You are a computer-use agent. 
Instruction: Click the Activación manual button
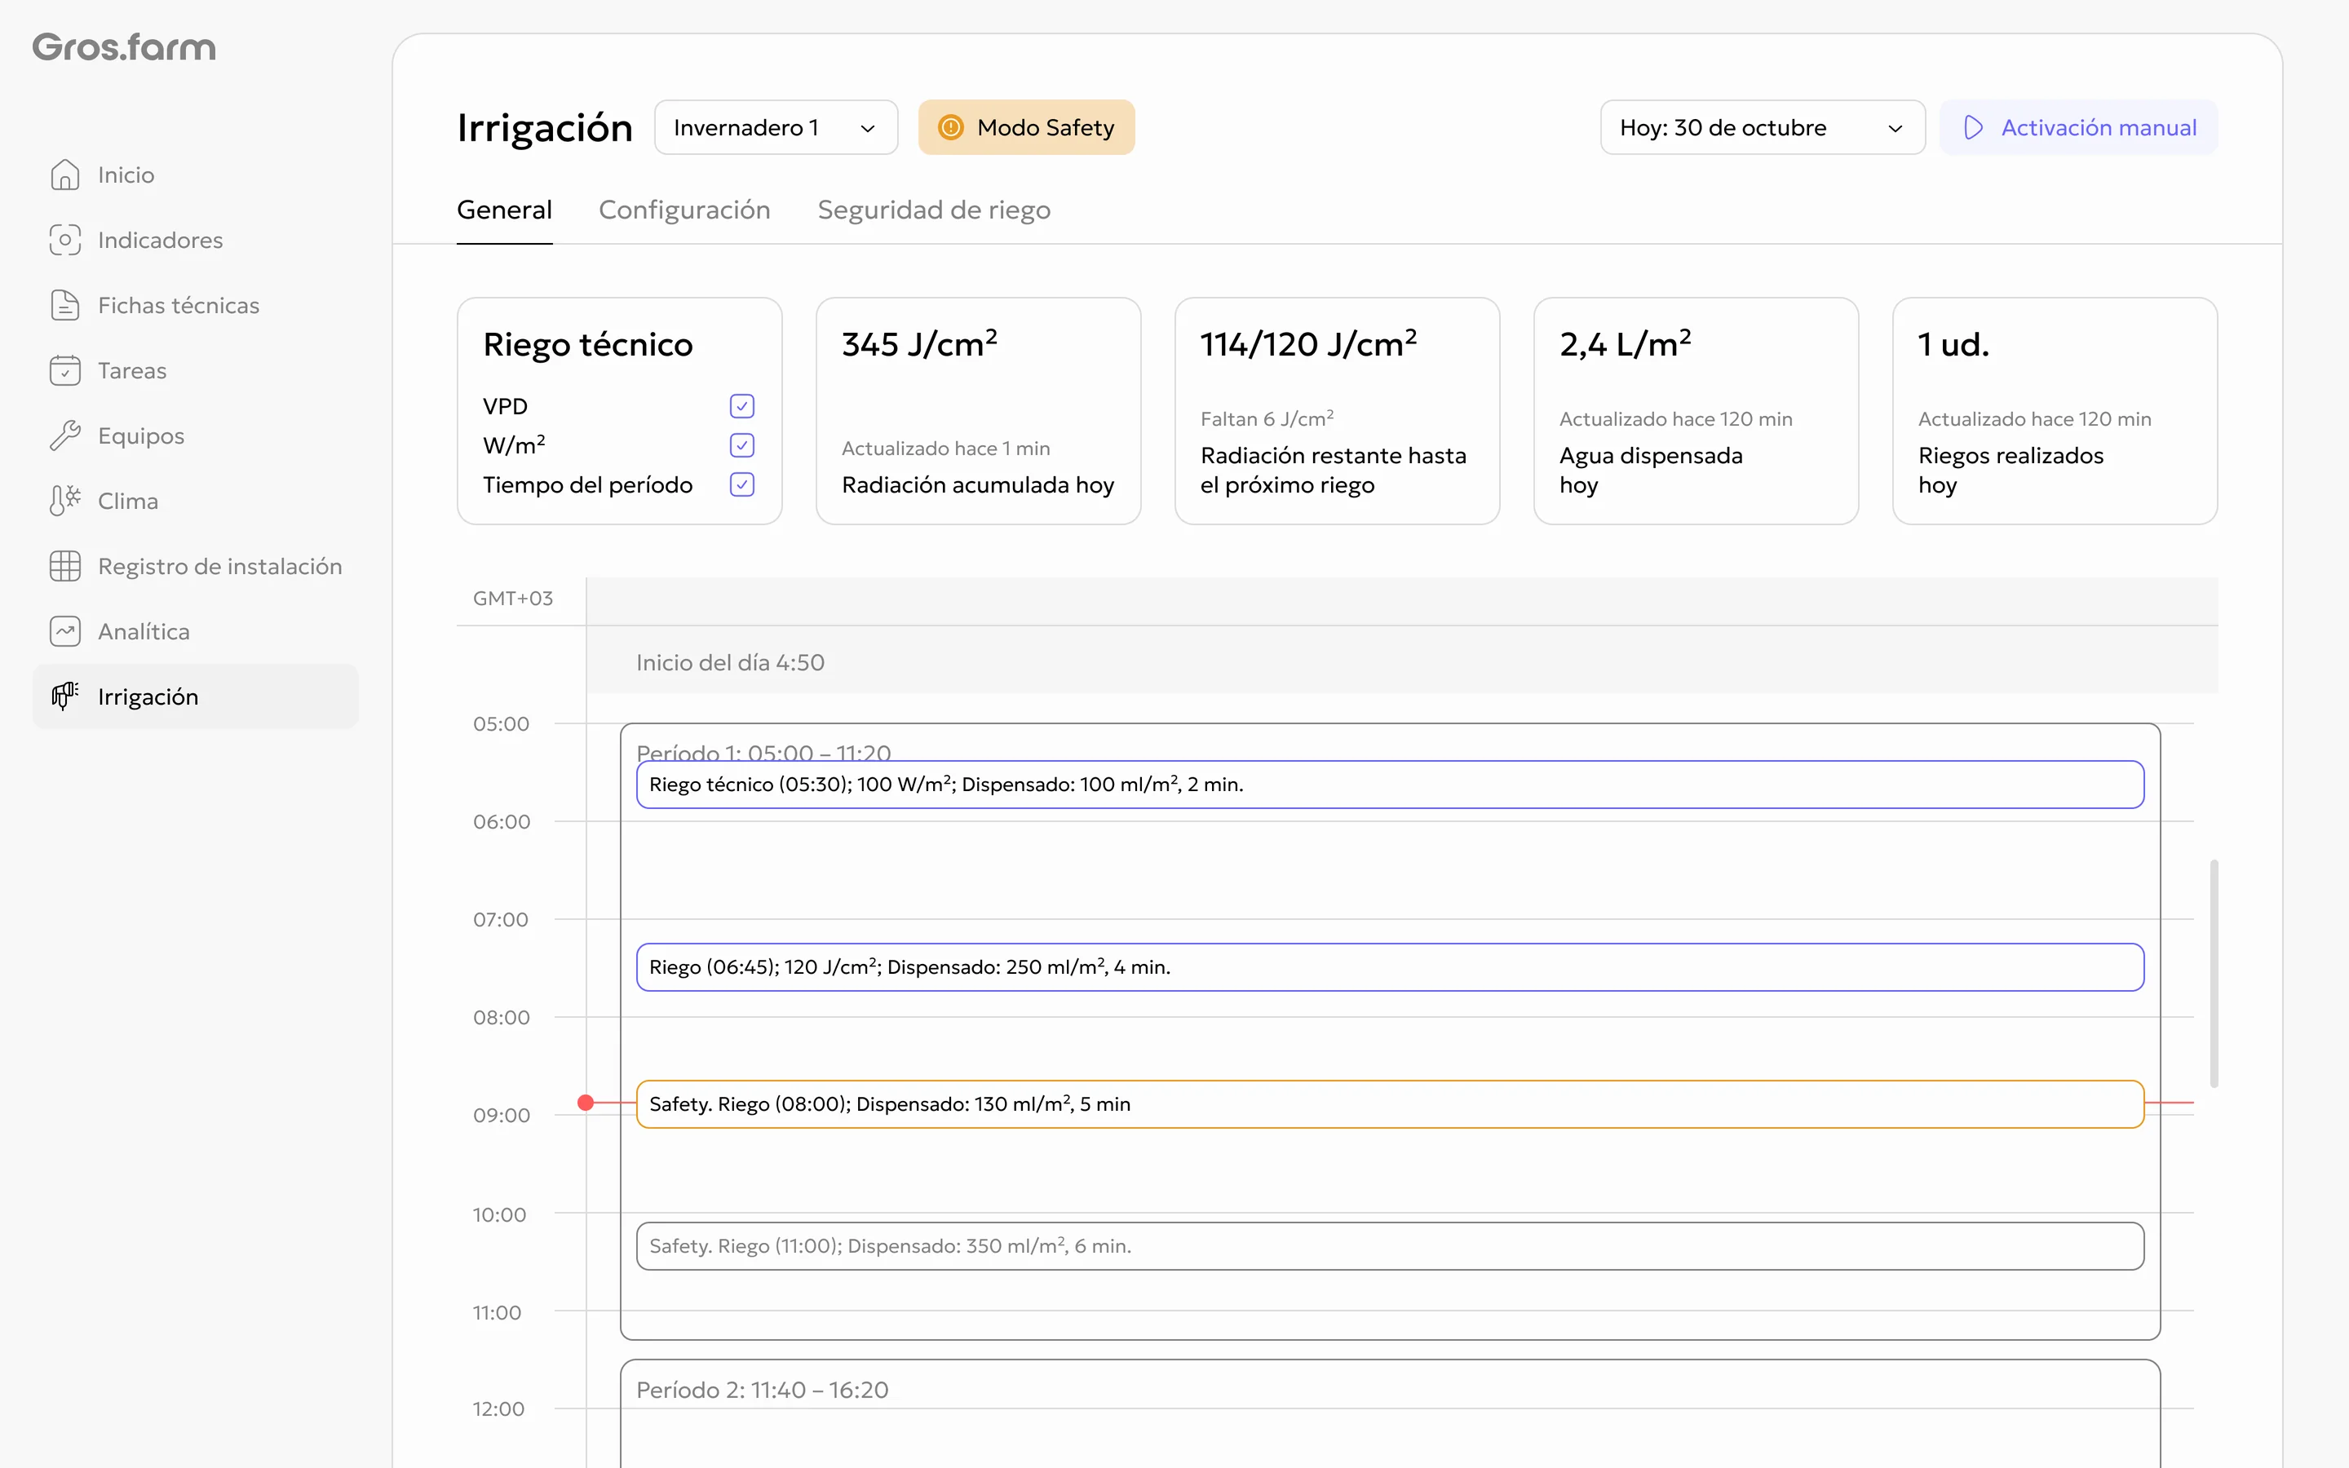(x=2078, y=127)
